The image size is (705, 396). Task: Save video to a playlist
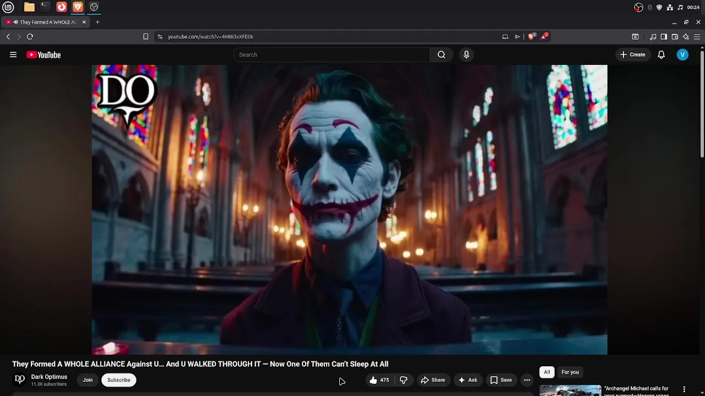tap(501, 380)
